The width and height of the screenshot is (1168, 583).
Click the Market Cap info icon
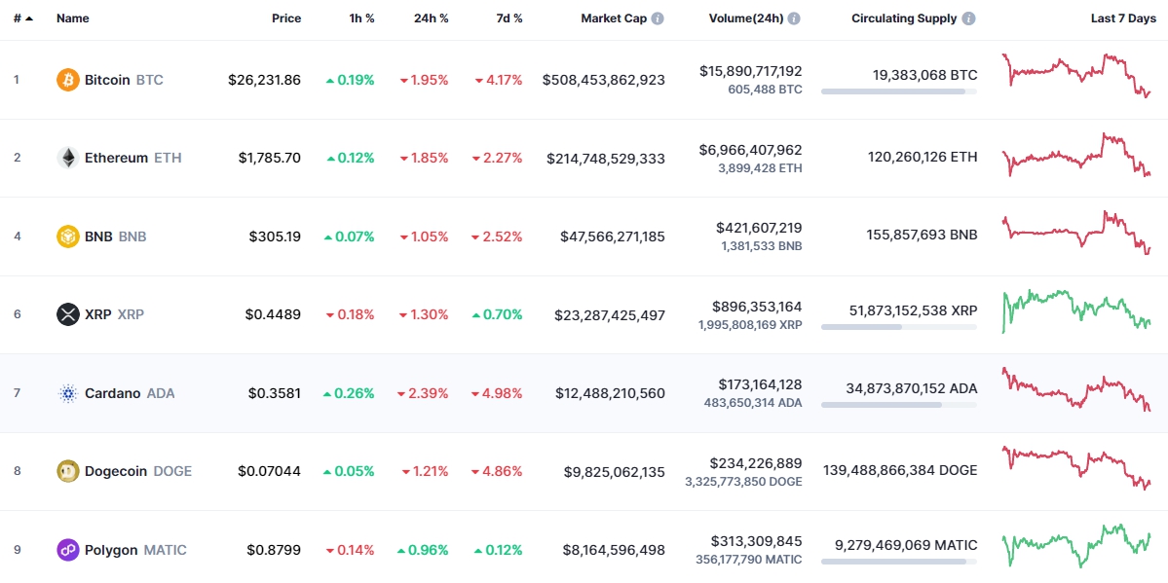pyautogui.click(x=657, y=18)
